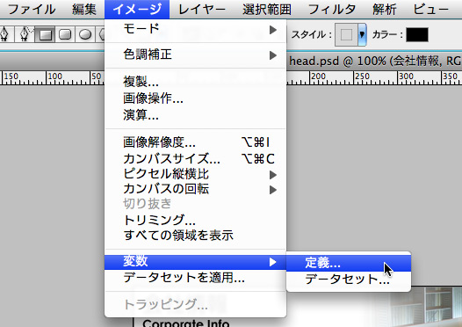462x327 pixels.
Task: Choose すべての領域を表示 menu item
Action: tap(195, 236)
